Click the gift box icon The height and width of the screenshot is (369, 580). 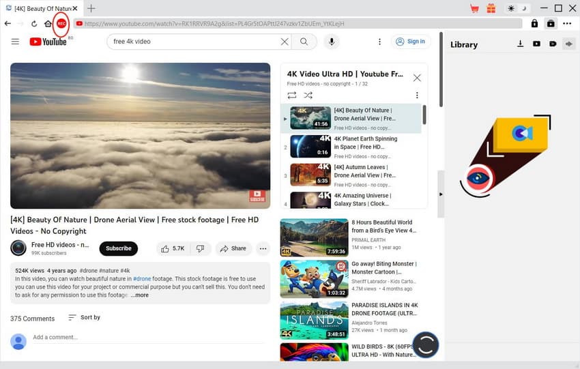tap(491, 8)
